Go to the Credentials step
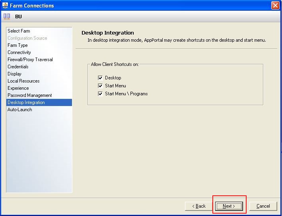Image resolution: width=282 pixels, height=216 pixels. click(x=39, y=67)
